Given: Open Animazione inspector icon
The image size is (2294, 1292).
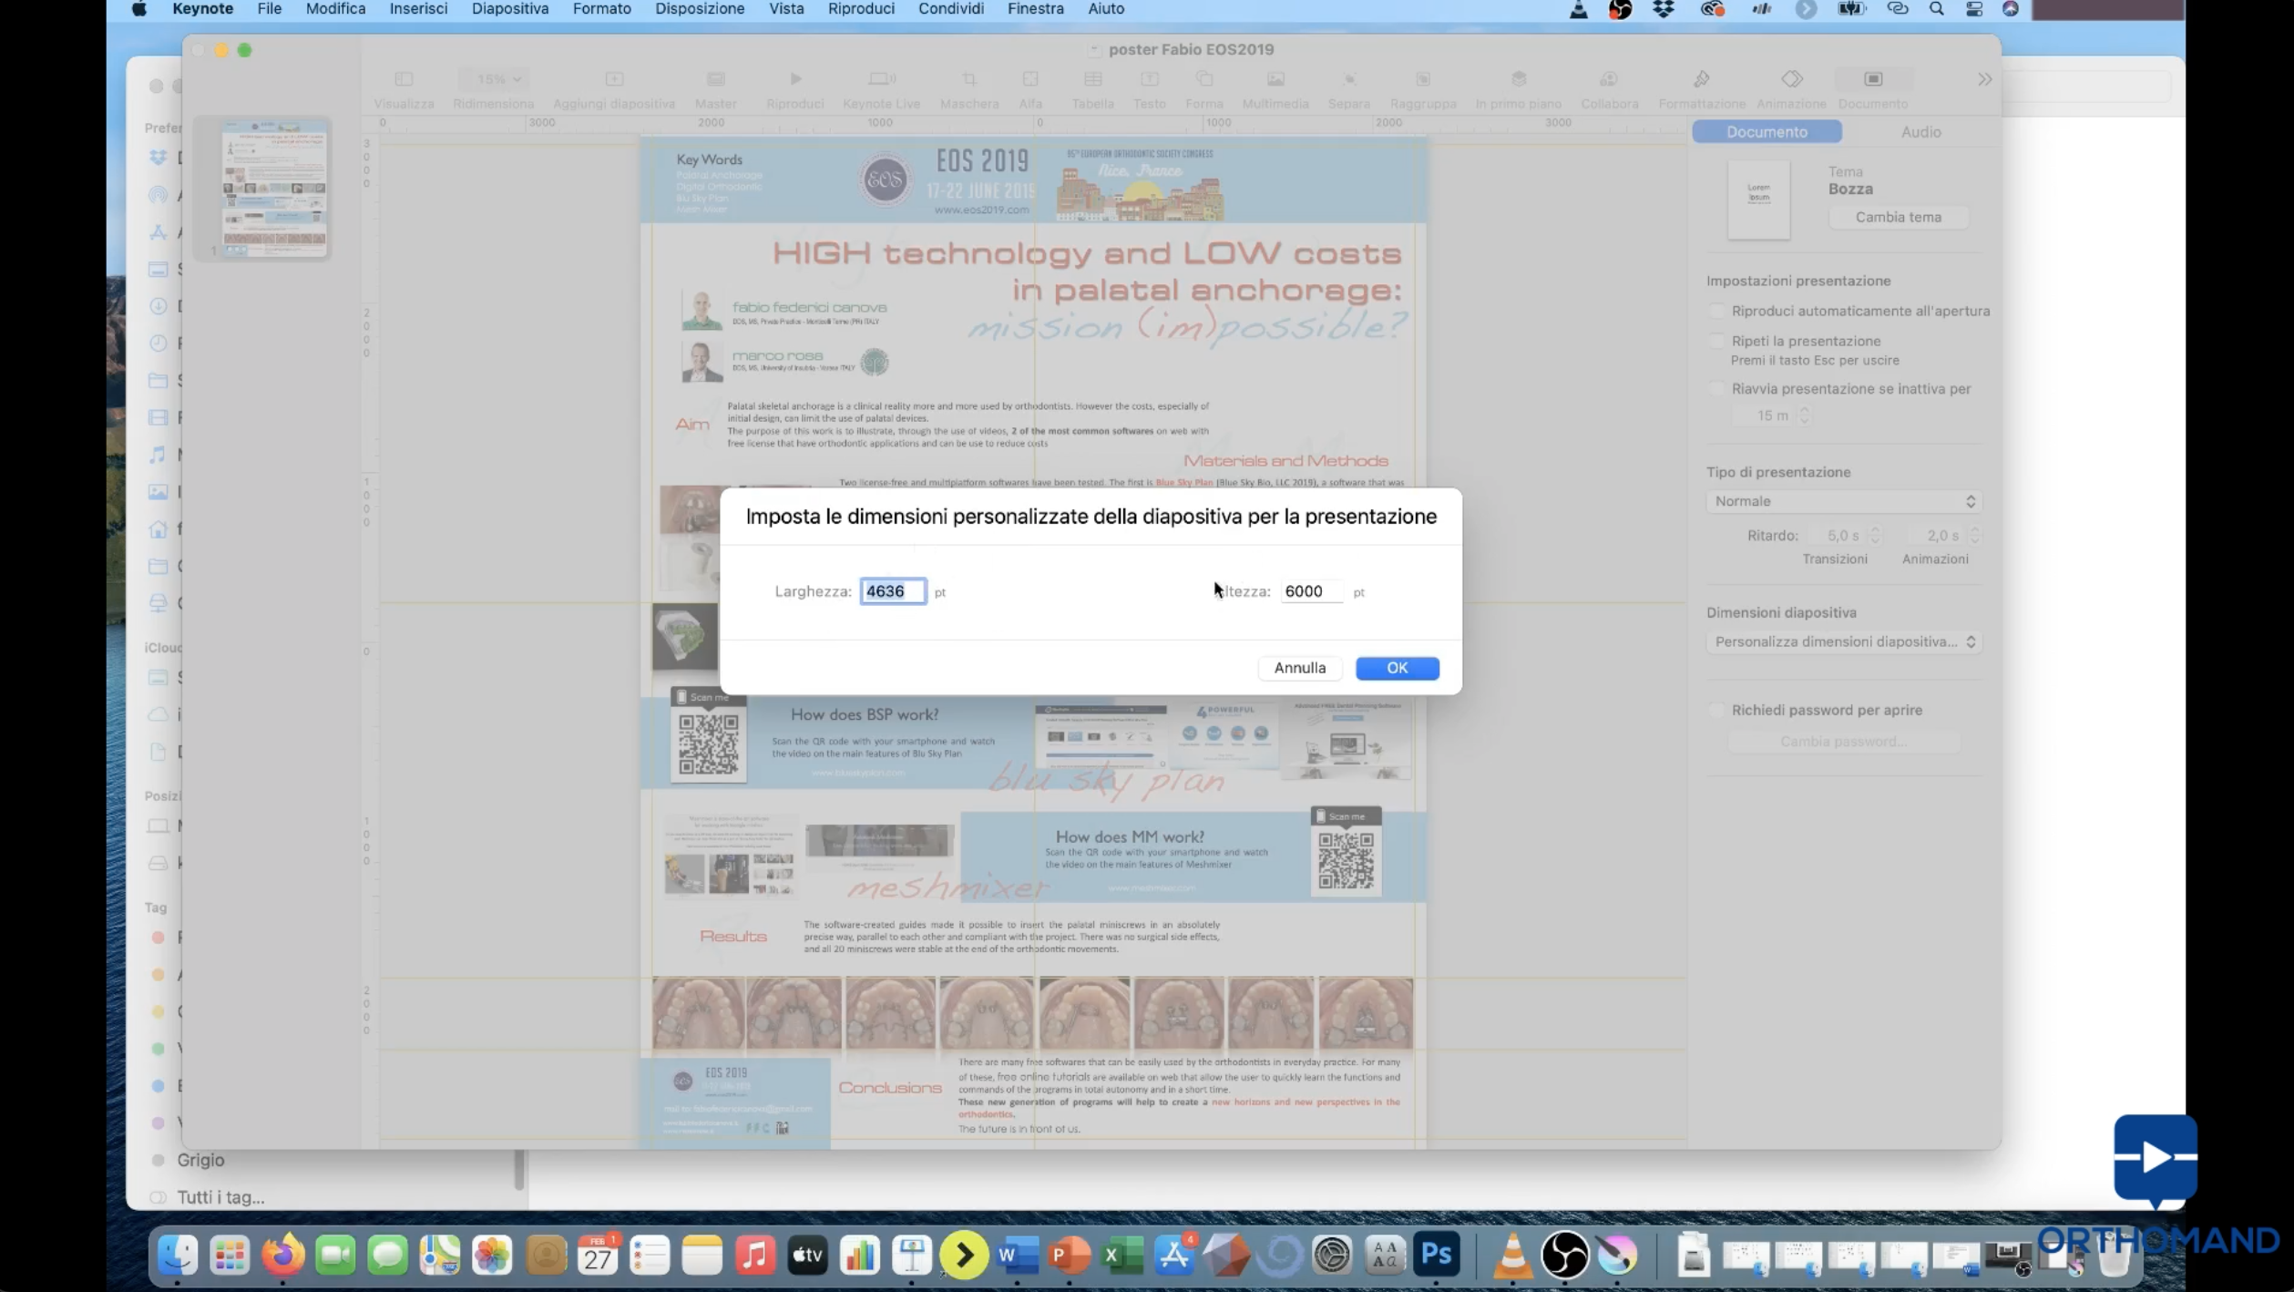Looking at the screenshot, I should click(x=1791, y=80).
